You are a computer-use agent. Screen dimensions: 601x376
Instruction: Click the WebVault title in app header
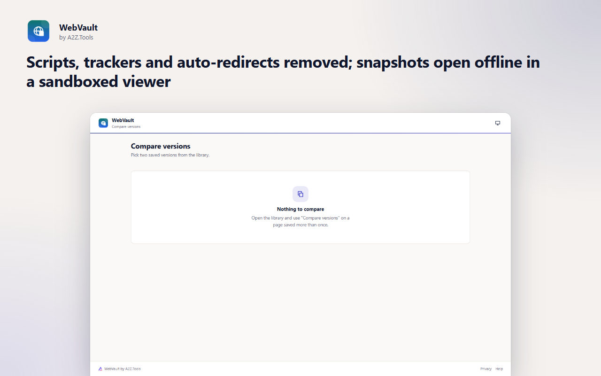tap(123, 120)
